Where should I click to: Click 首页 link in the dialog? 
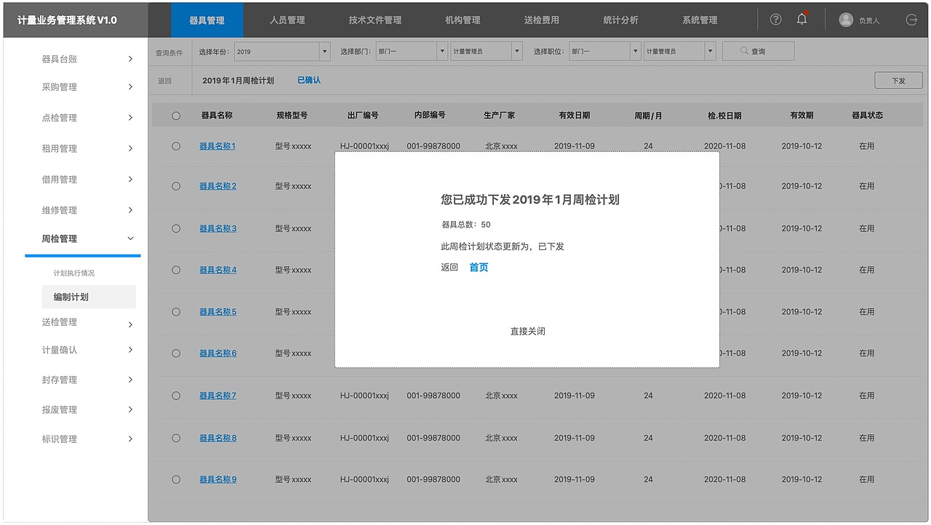[479, 268]
